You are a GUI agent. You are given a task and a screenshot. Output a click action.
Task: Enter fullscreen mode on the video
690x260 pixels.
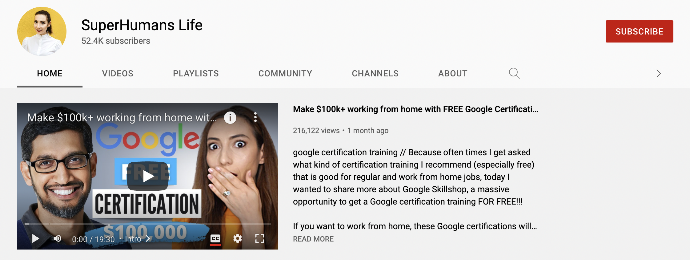pyautogui.click(x=260, y=238)
